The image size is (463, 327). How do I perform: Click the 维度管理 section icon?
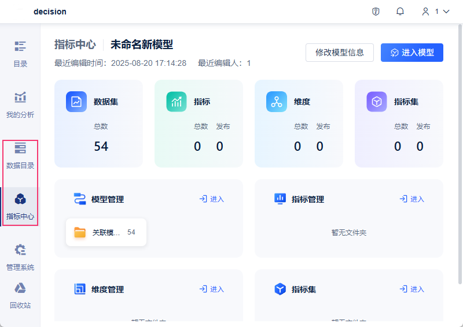point(80,289)
